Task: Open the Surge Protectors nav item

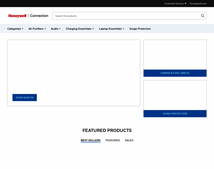Action: [x=140, y=29]
